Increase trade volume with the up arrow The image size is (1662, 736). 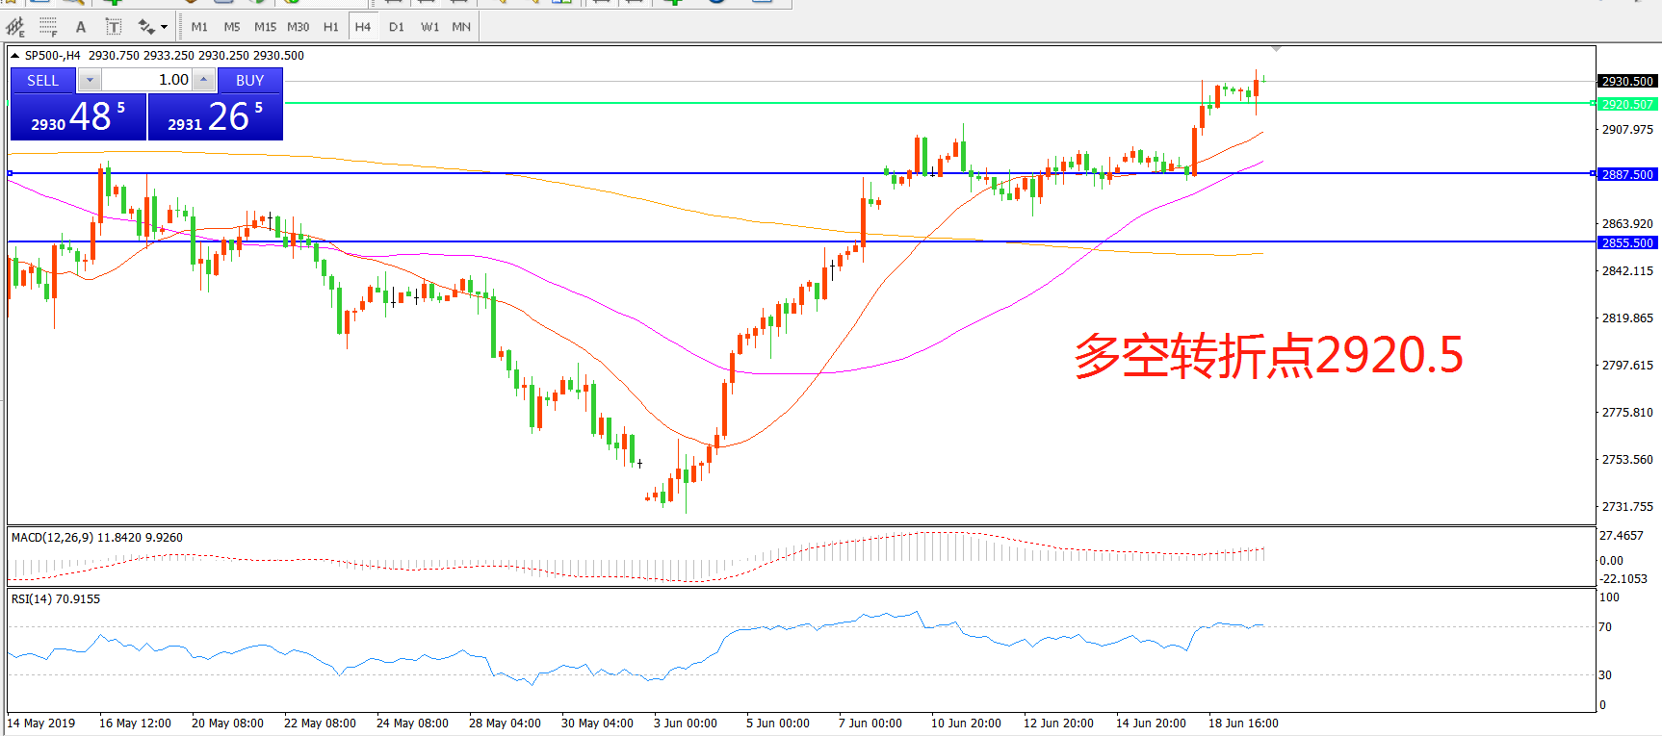point(203,80)
